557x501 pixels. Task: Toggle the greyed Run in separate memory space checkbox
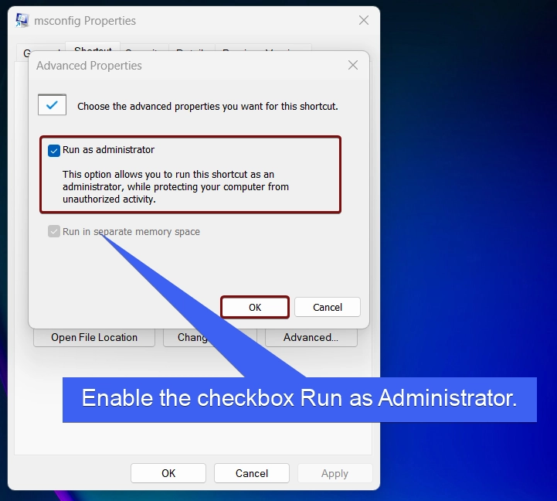point(54,231)
